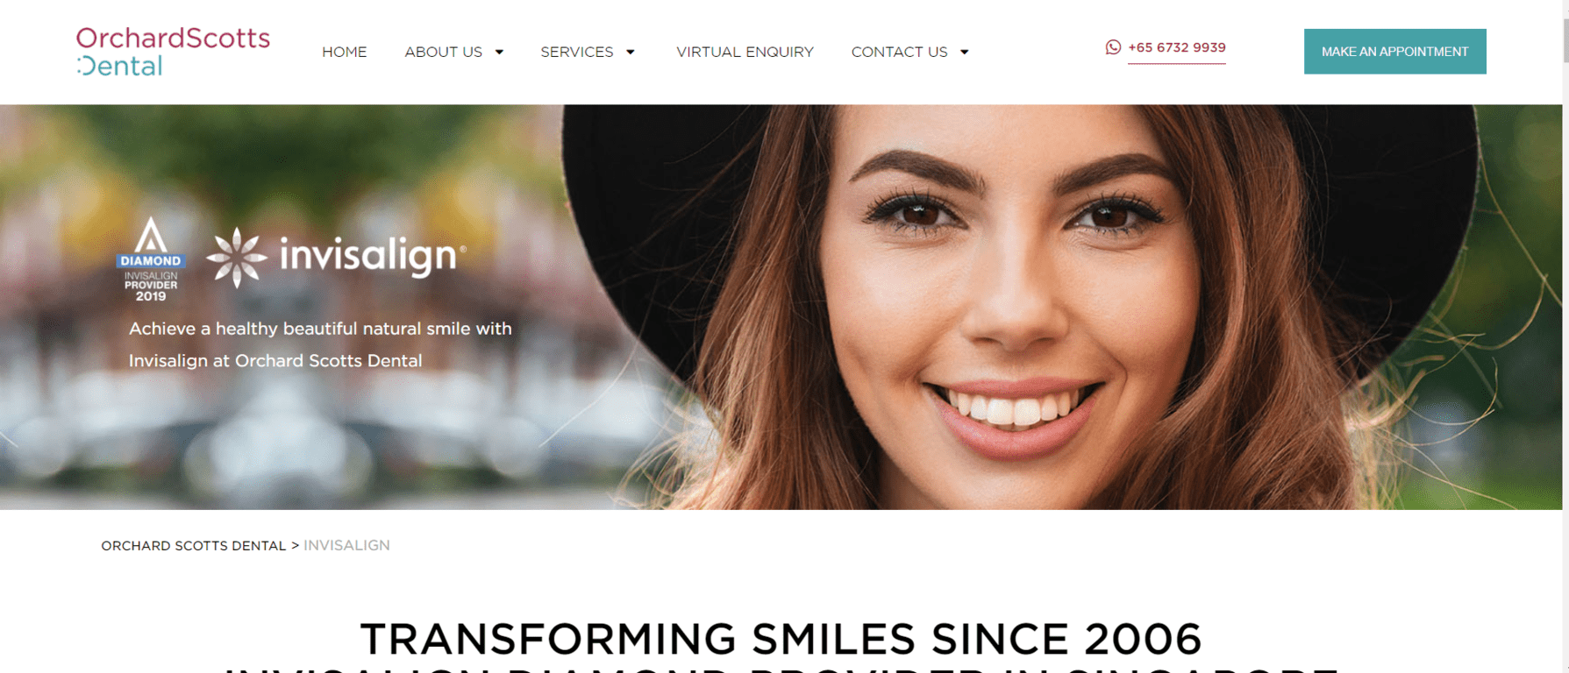Call the +65 6732 9939 phone link
The image size is (1569, 673).
(1176, 47)
